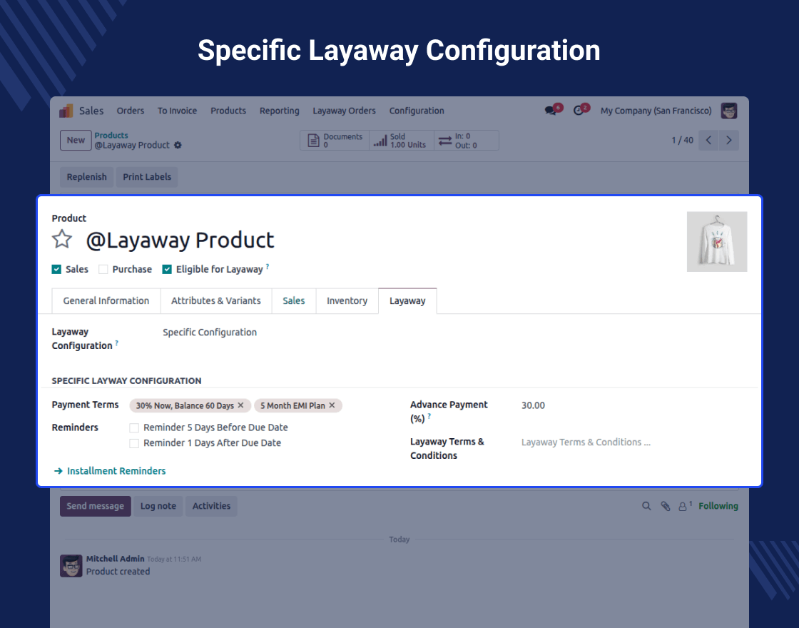Search chatter messages with magnifier icon

[x=646, y=506]
